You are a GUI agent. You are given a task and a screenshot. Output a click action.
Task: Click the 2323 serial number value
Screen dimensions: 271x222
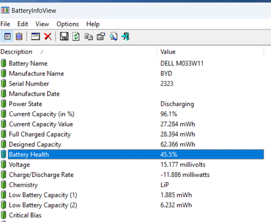pos(167,84)
